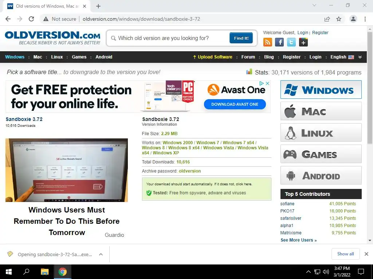The height and width of the screenshot is (279, 373).
Task: Click contributor sofiane
Action: click(287, 204)
